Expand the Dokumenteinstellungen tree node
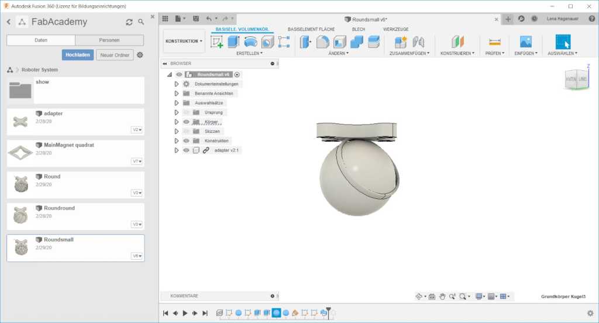Image resolution: width=599 pixels, height=323 pixels. [176, 84]
